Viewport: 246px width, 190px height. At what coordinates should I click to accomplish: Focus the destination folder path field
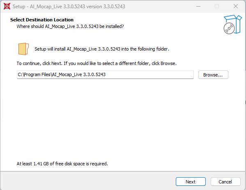click(x=105, y=74)
